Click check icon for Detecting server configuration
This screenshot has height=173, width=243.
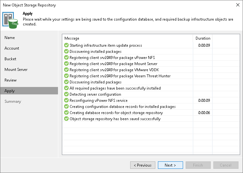point(66,94)
